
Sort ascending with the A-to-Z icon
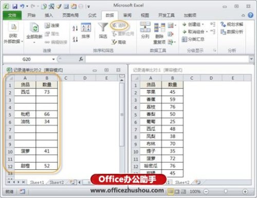[x=75, y=28]
